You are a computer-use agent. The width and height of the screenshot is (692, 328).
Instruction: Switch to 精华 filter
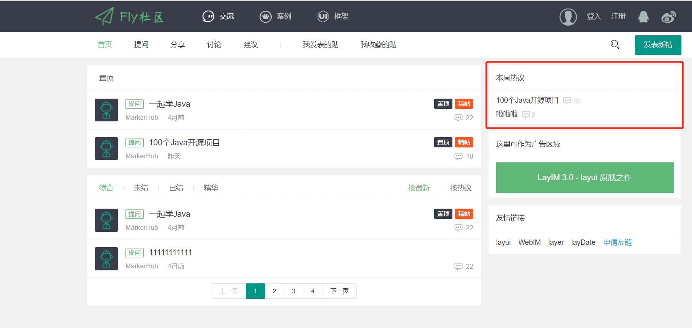click(211, 188)
